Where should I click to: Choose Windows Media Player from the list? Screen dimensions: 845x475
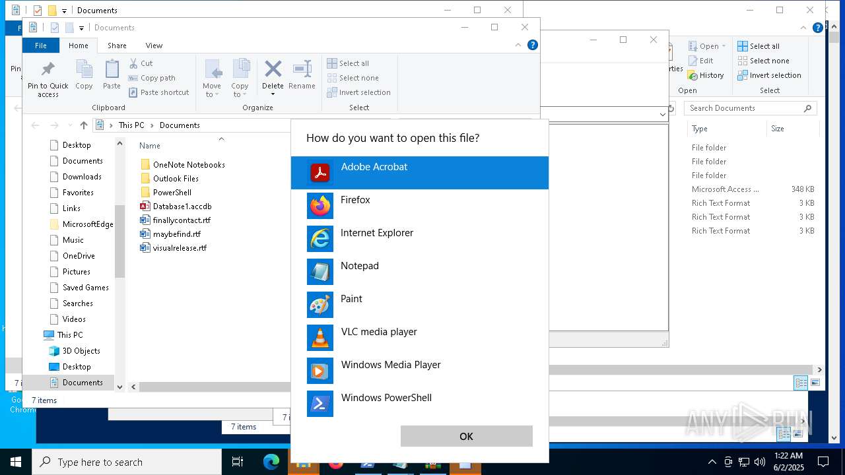pyautogui.click(x=420, y=371)
